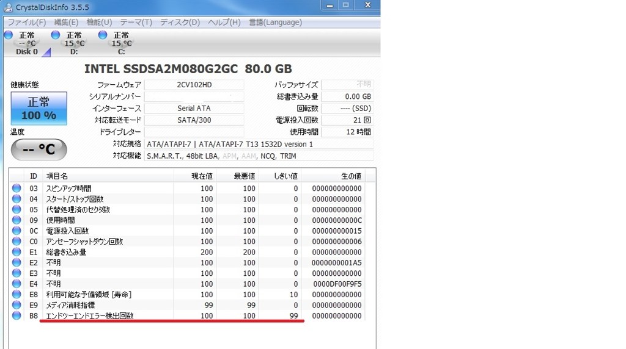This screenshot has width=626, height=349.
Task: Click raw value 0000000001A5
Action: [x=337, y=262]
